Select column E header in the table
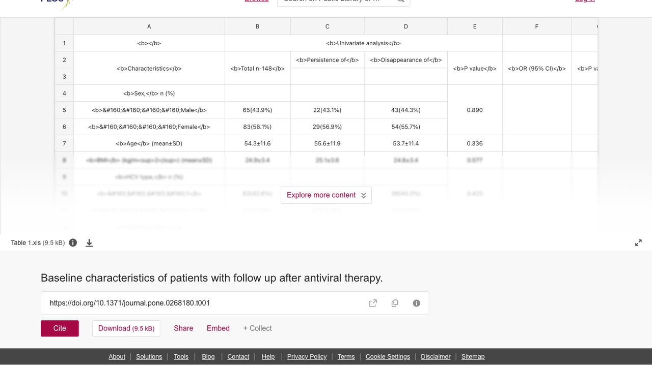 tap(475, 26)
